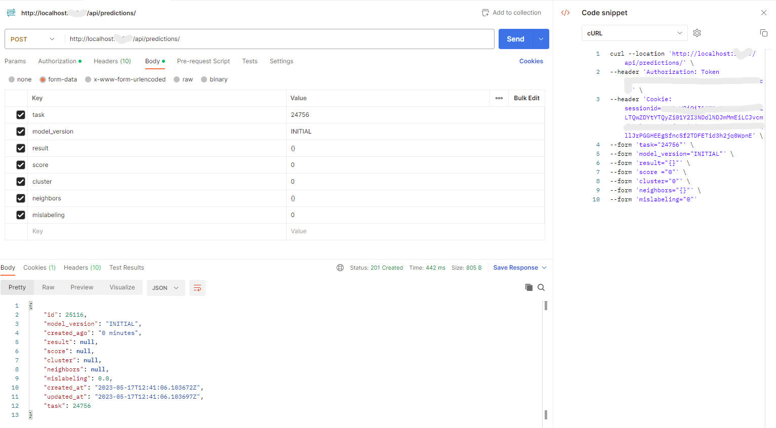Click the Send button
The height and width of the screenshot is (428, 776).
515,38
